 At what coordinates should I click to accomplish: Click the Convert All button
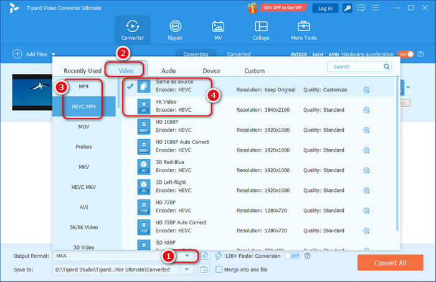point(390,262)
